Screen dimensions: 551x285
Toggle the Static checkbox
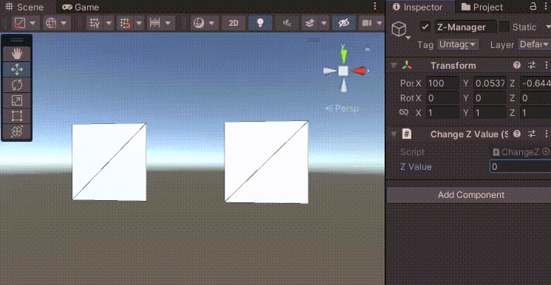[504, 27]
